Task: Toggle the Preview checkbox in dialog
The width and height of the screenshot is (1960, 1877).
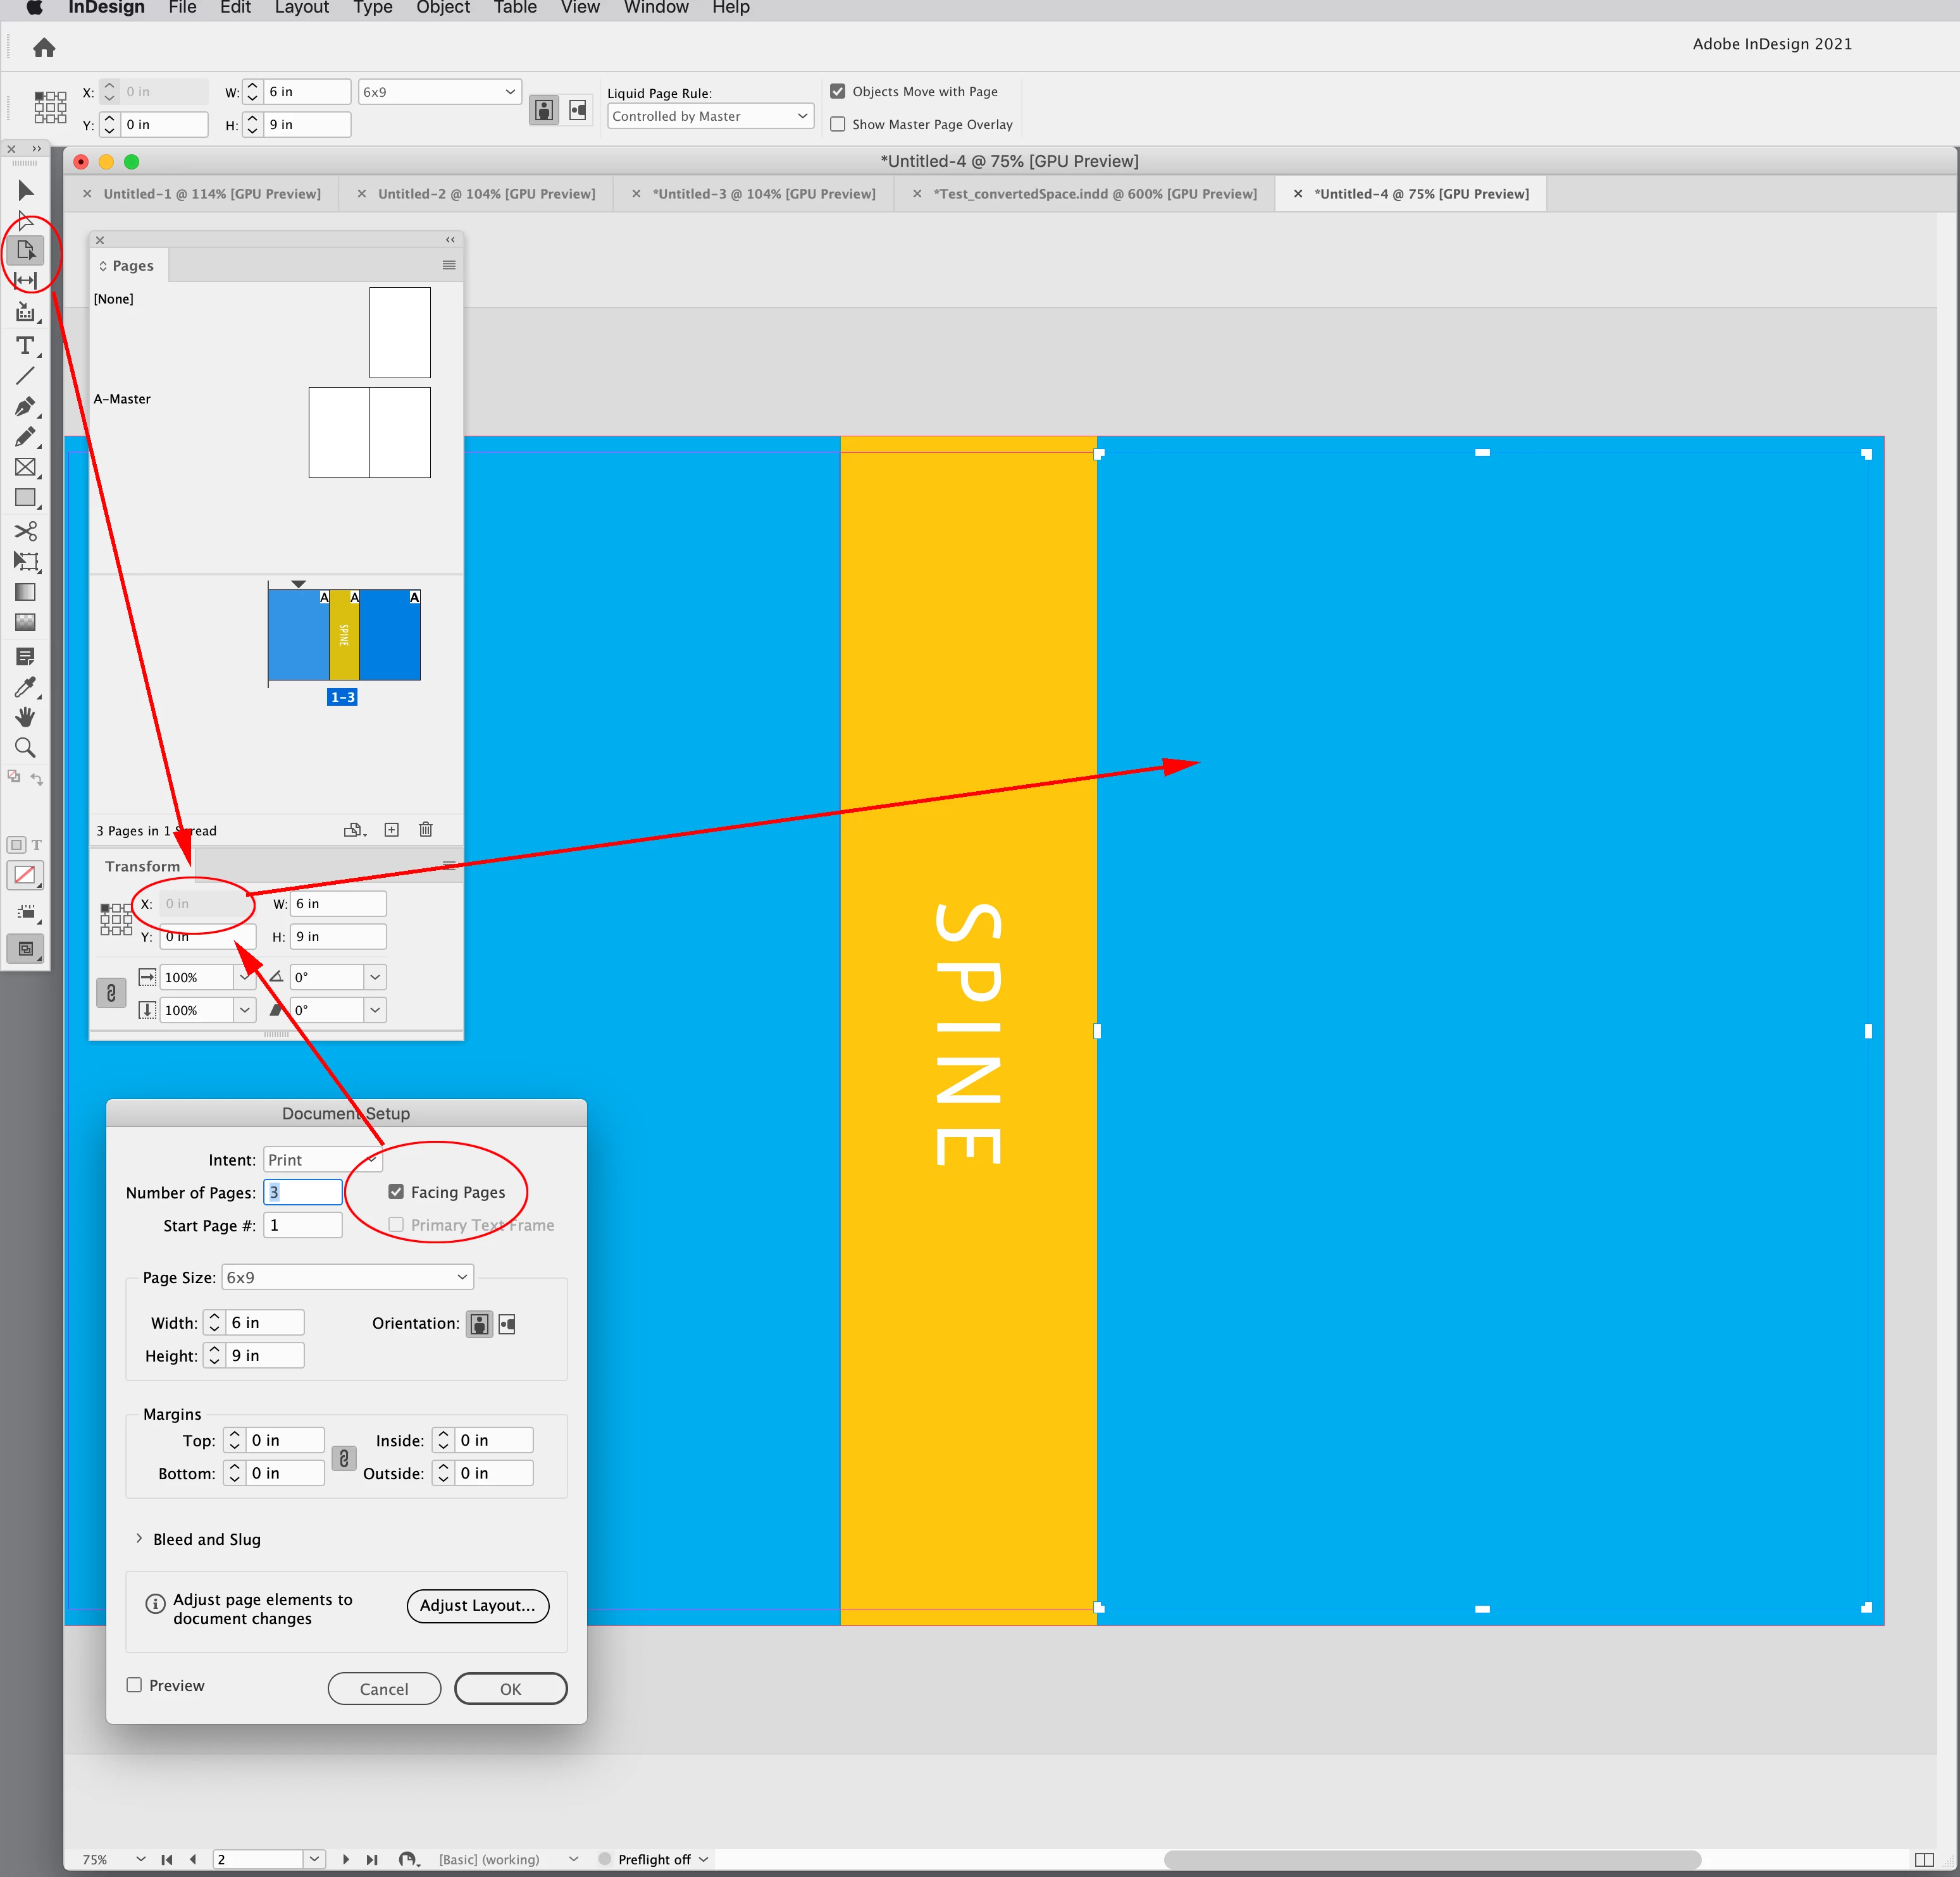Action: click(135, 1685)
